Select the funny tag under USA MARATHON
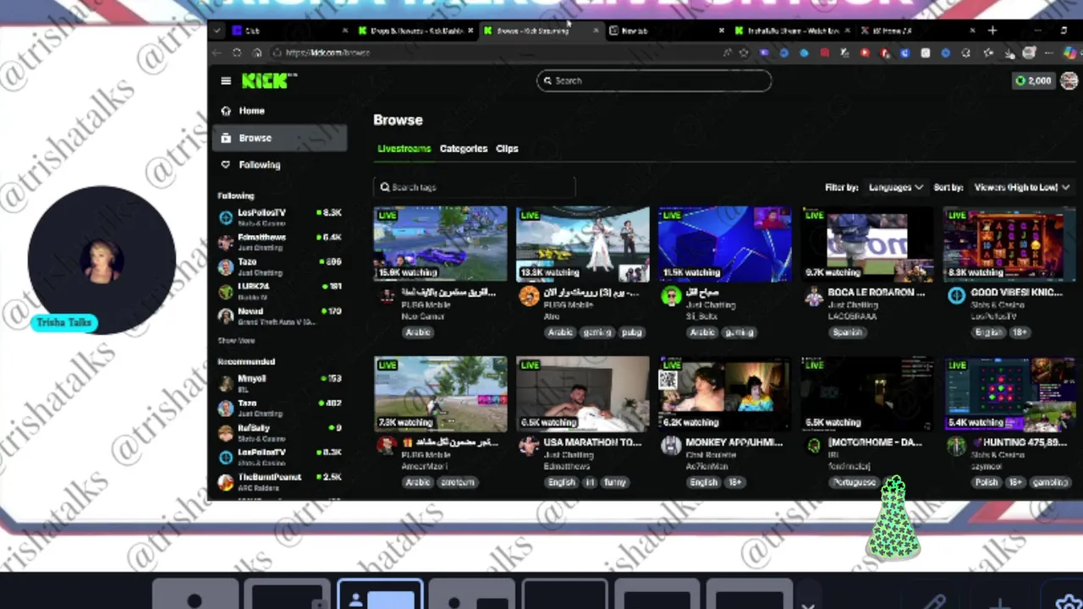1083x609 pixels. tap(615, 482)
